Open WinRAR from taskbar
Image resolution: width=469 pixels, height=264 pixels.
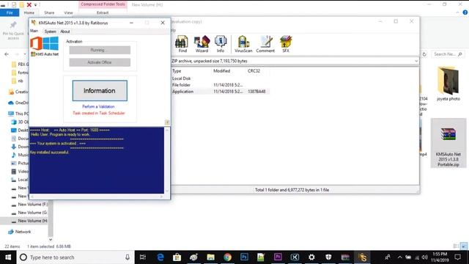[345, 257]
